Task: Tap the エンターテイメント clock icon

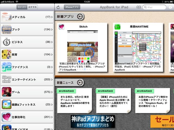Action: (x=7, y=79)
